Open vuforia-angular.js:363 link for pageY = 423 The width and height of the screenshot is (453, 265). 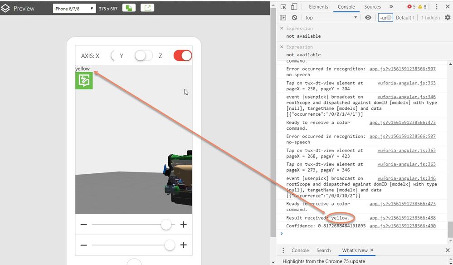point(406,150)
